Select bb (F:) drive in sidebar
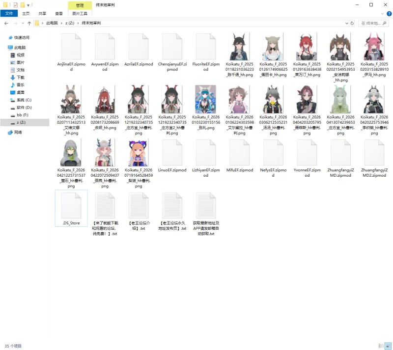Screen dimensions: 393x350 coord(23,115)
